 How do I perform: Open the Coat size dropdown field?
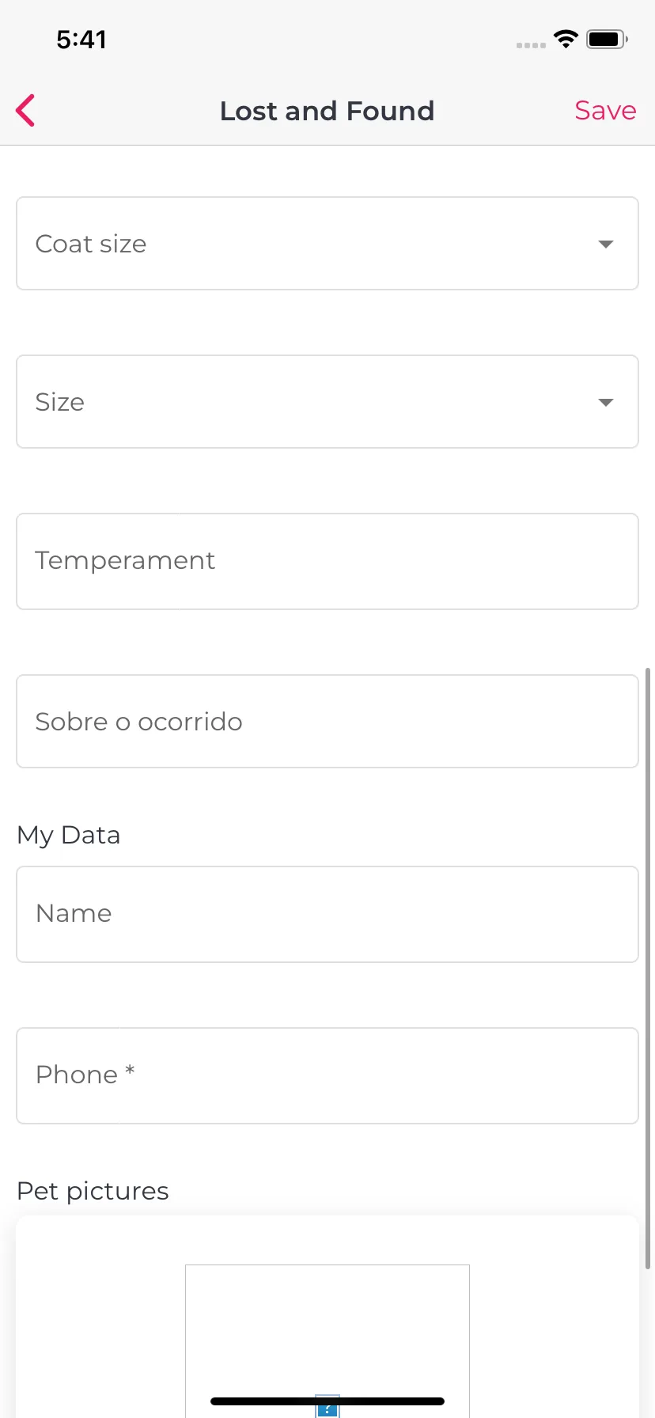(x=327, y=244)
